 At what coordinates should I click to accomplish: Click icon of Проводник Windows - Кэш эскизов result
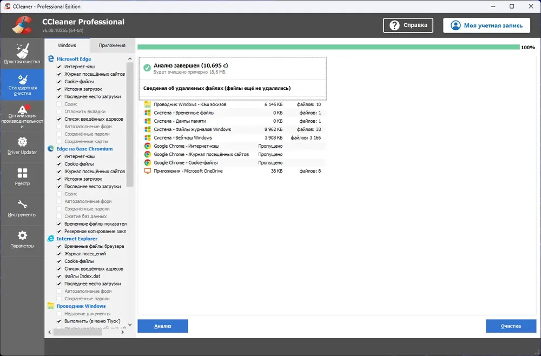point(147,104)
